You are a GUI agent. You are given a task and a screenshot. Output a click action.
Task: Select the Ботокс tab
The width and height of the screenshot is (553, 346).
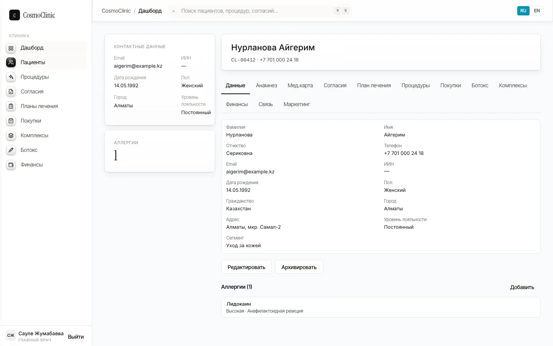point(480,85)
